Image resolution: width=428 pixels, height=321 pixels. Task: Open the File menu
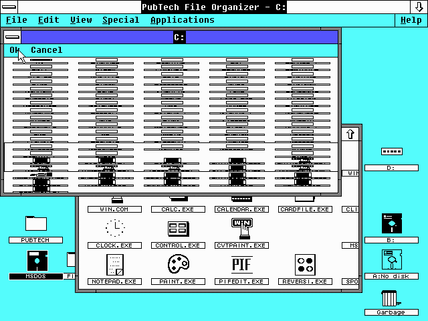click(16, 20)
